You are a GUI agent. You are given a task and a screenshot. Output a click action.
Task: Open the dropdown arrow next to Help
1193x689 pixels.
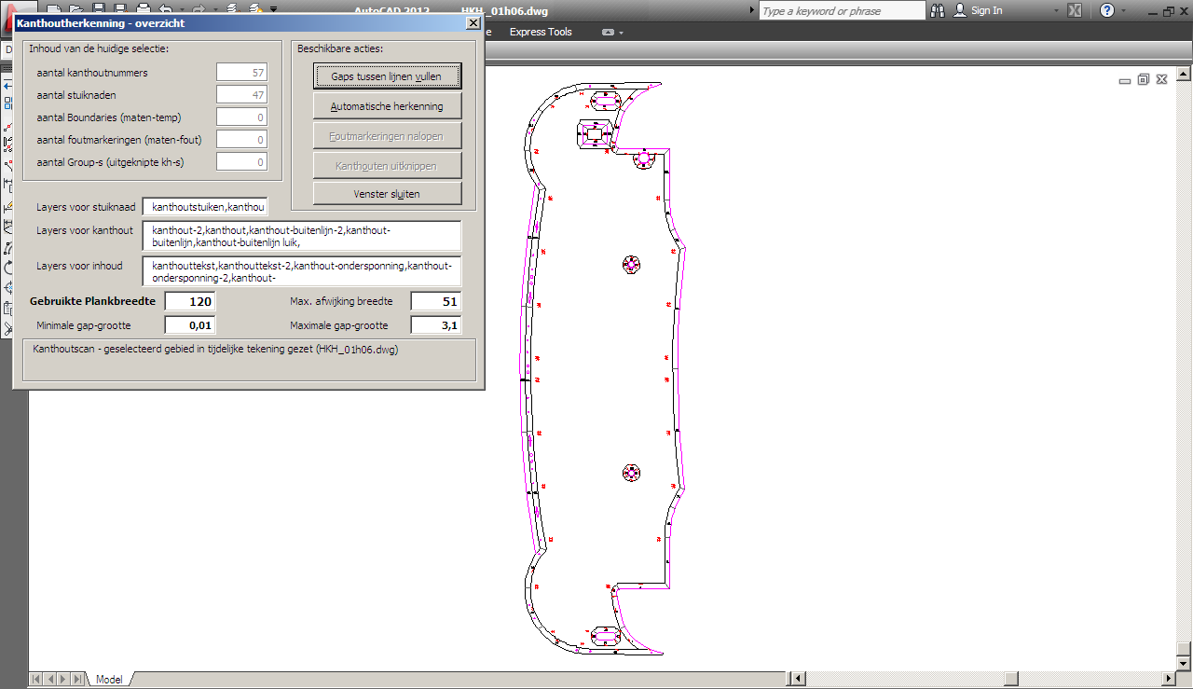1123,11
